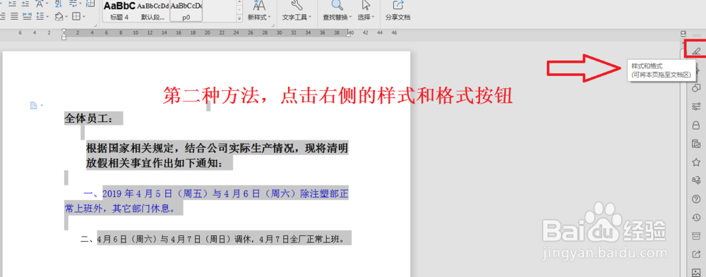The height and width of the screenshot is (277, 706).
Task: Open the image gallery sidebar icon
Action: [x=696, y=144]
